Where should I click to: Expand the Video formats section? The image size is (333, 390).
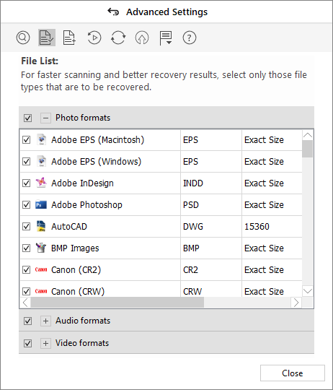click(x=45, y=343)
